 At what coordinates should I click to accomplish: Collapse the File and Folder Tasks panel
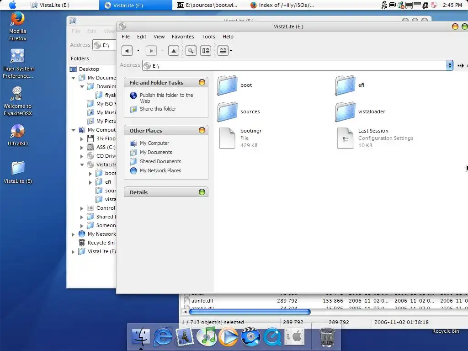click(x=202, y=82)
